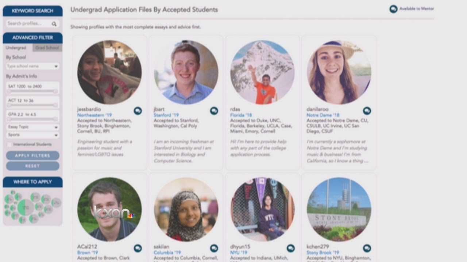Open danilaroo profile photo
Image resolution: width=467 pixels, height=262 pixels.
pos(339,72)
